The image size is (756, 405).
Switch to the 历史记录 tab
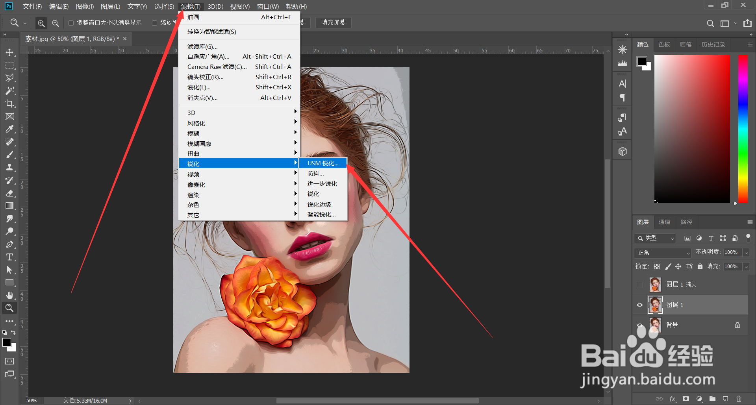[713, 44]
